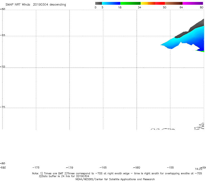This screenshot has height=181, width=206.
Task: Select the gray 0–5 color bar segment
Action: click(x=99, y=3)
